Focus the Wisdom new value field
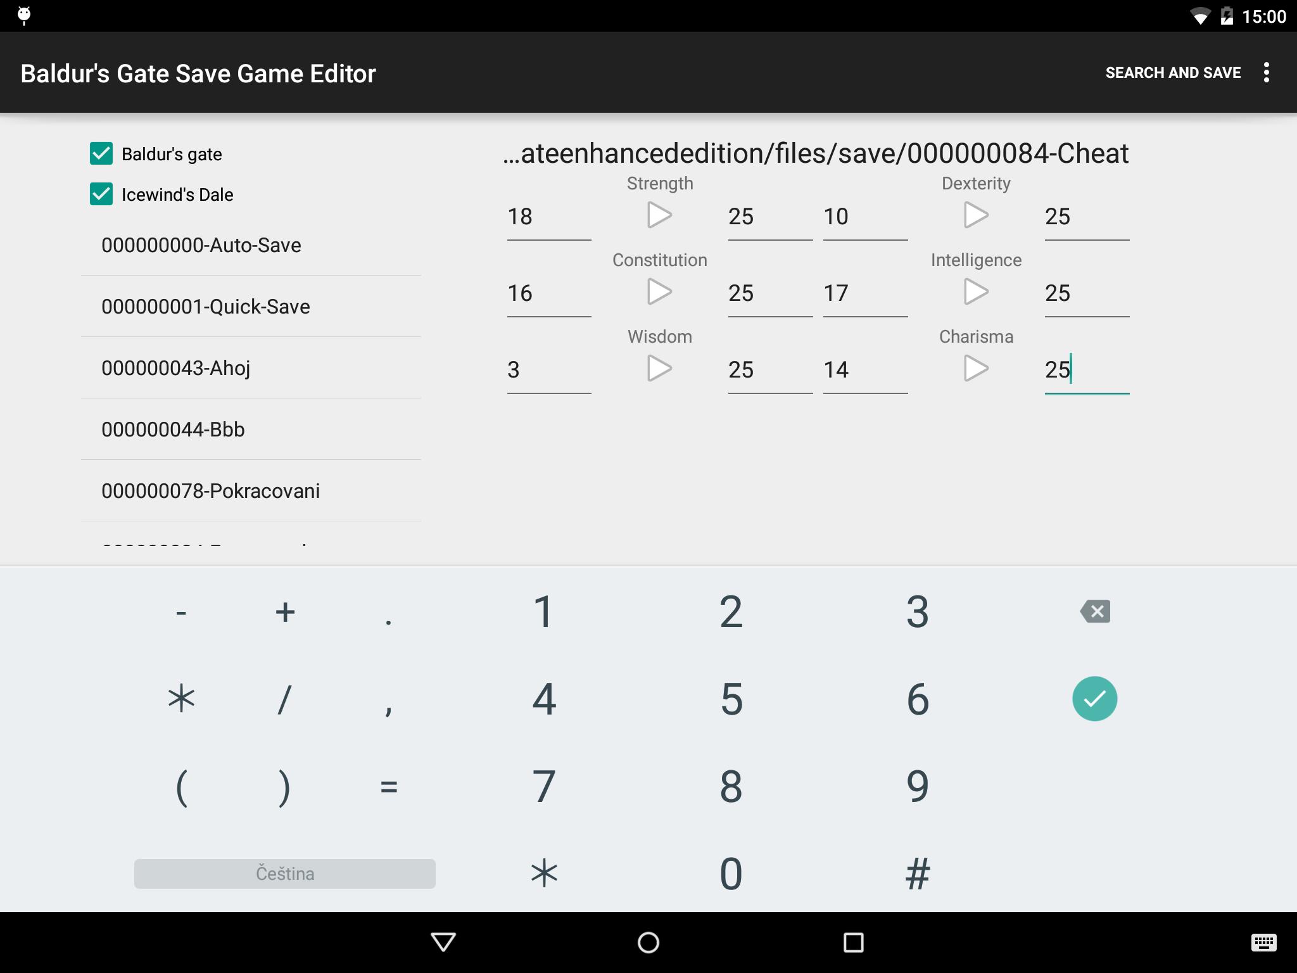 point(770,371)
